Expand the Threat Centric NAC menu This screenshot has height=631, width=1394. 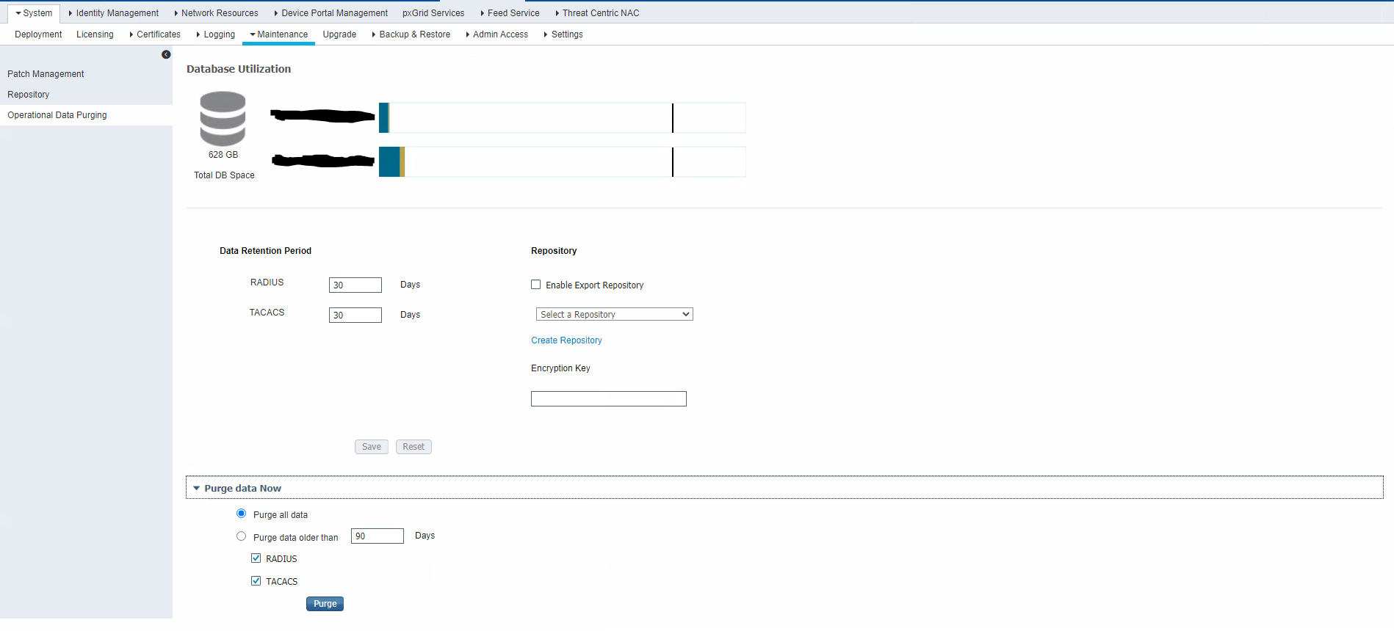pos(598,13)
